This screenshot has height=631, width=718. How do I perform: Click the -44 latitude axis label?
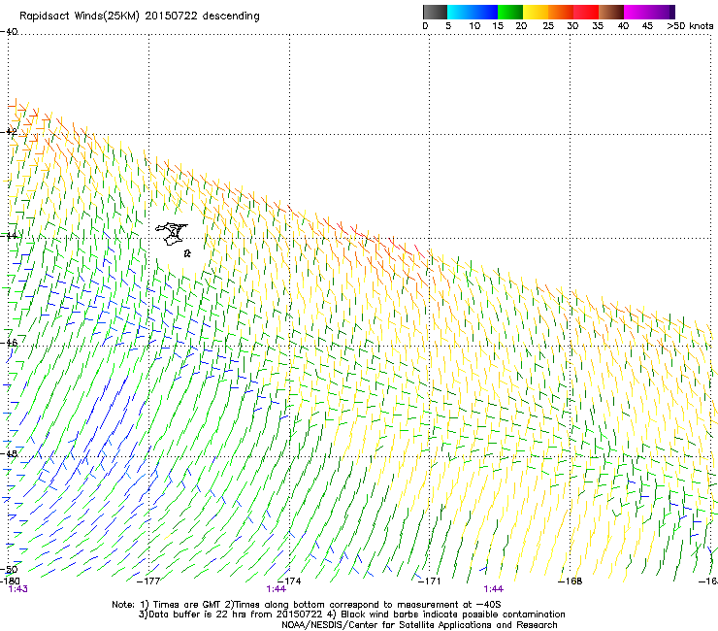[9, 236]
